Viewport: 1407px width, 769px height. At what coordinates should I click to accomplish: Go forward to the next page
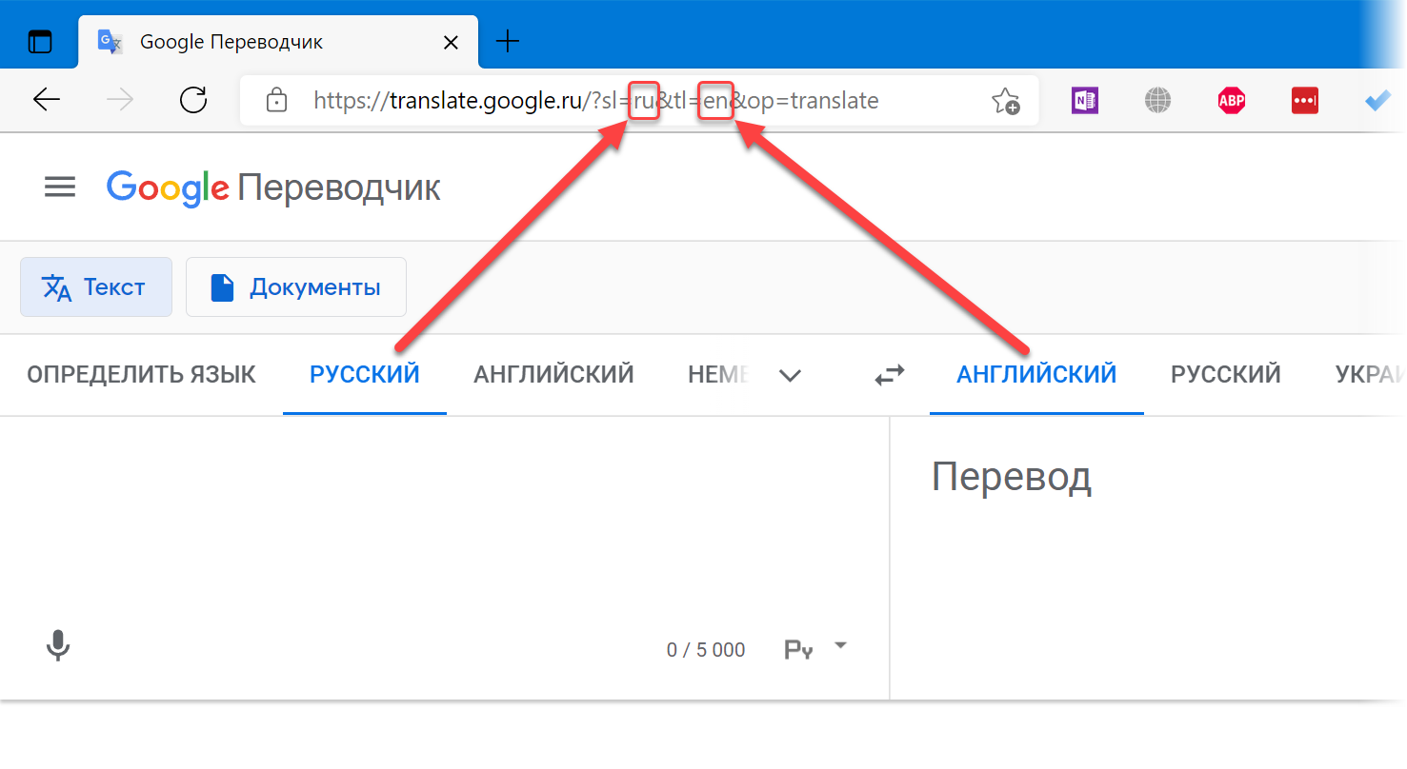[x=120, y=100]
